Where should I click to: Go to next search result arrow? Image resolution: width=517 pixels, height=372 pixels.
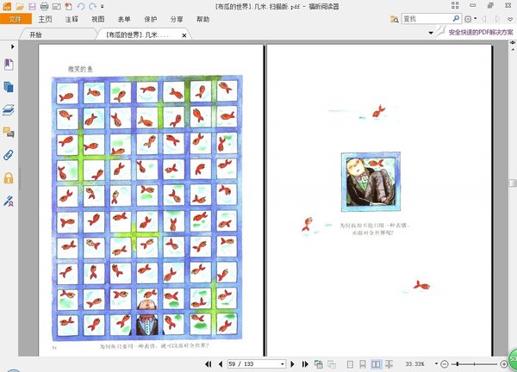coord(497,19)
